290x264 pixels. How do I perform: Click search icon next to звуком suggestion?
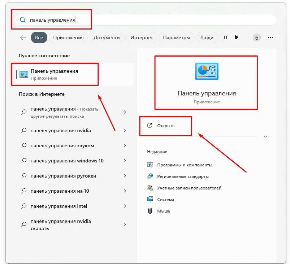coord(24,146)
